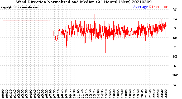Click the 'E' y-axis label
This screenshot has height=99, width=182.
tap(175, 47)
